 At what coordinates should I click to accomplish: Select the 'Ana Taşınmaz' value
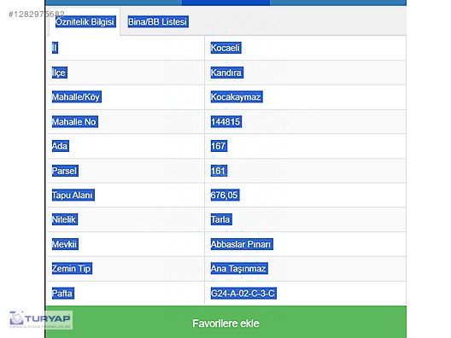point(239,269)
